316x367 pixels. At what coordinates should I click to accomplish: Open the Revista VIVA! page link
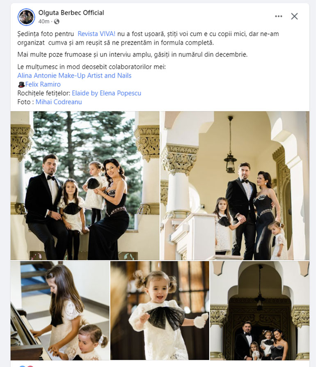tap(96, 34)
